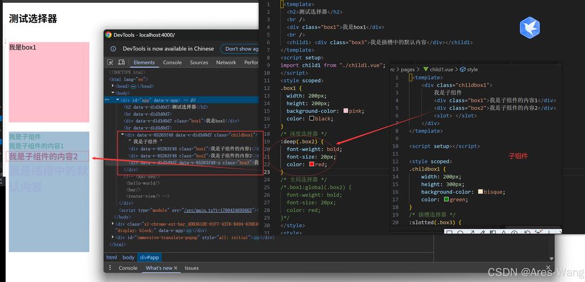Close the DevTools bottom drawer panel
The image size is (585, 282).
pos(548,267)
